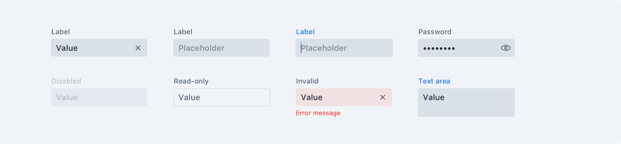Viewport: 621px width, 144px height.
Task: Click the Disabled Value field
Action: 99,97
